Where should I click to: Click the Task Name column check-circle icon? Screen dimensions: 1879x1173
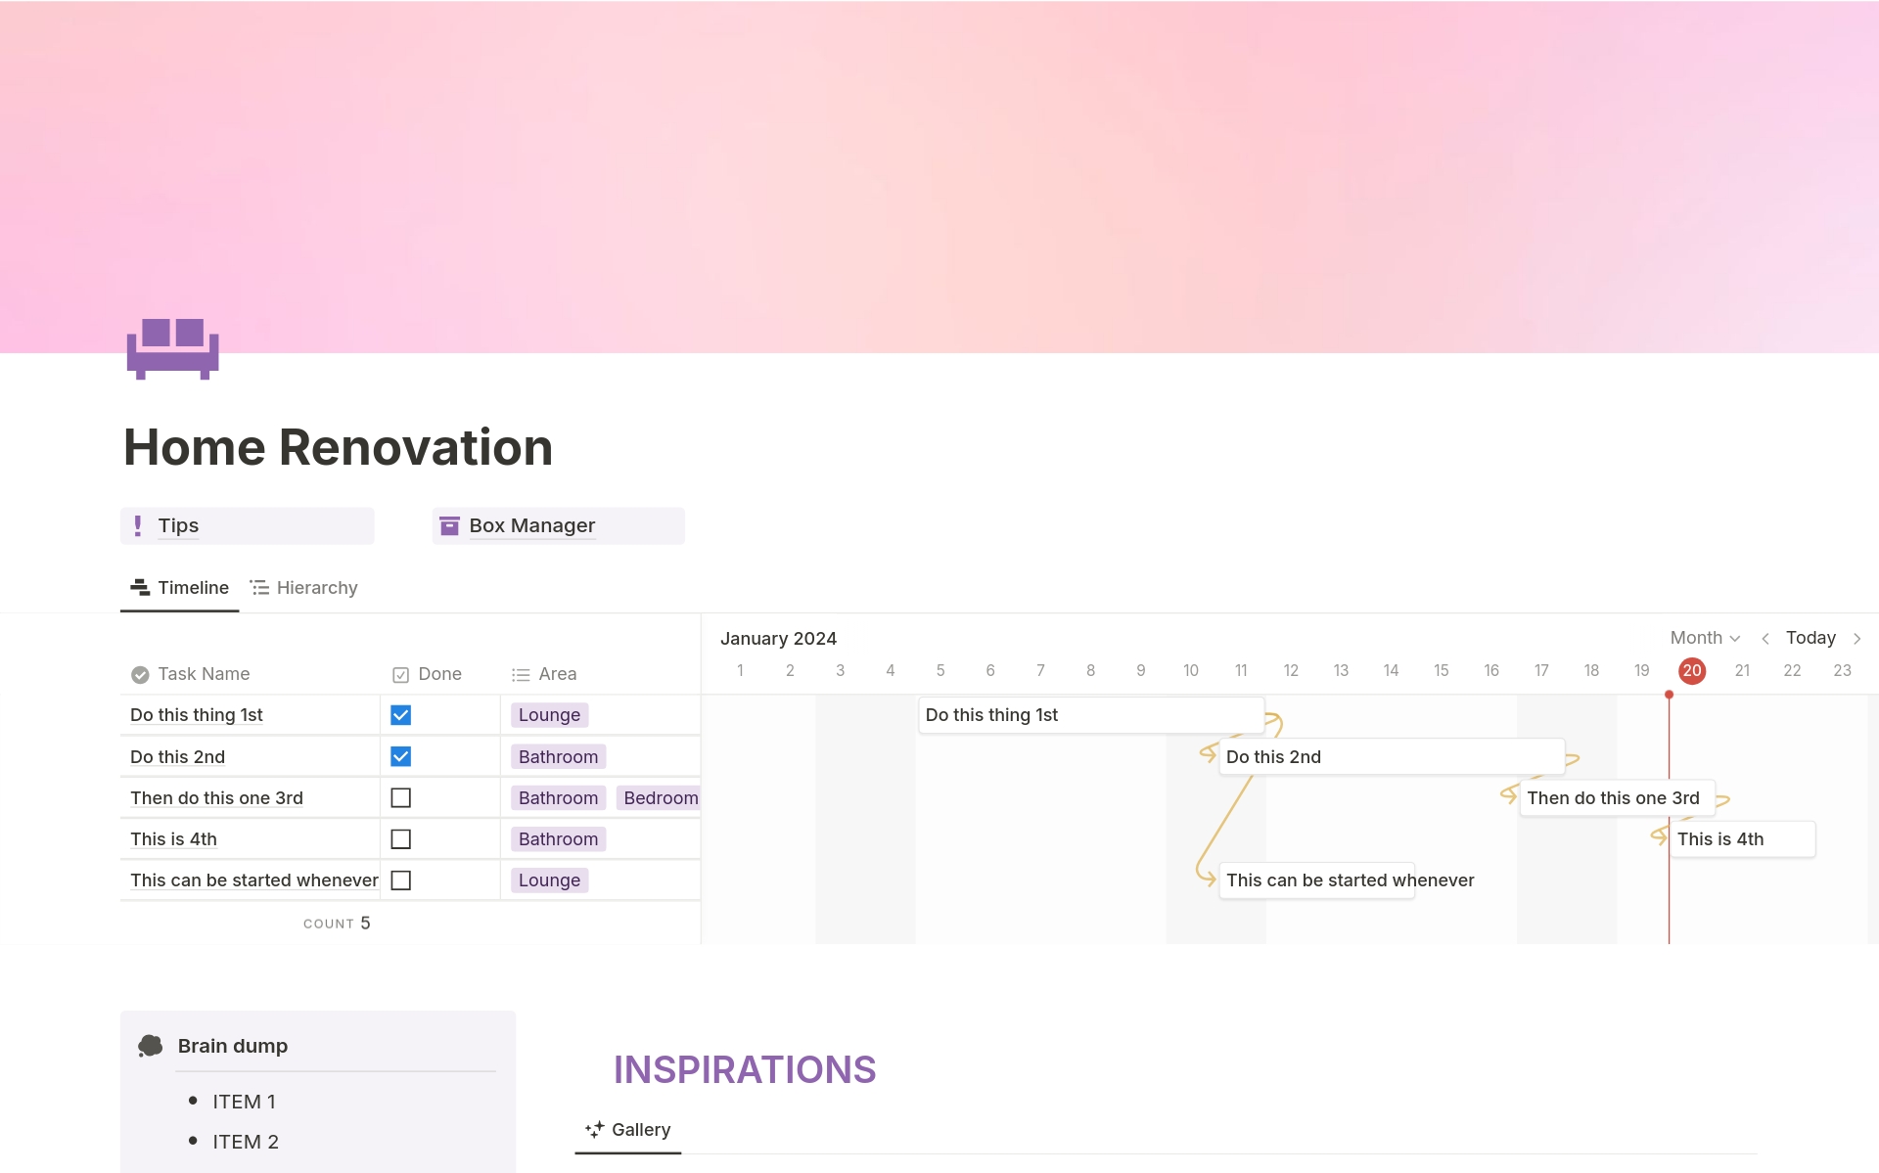[x=140, y=674]
